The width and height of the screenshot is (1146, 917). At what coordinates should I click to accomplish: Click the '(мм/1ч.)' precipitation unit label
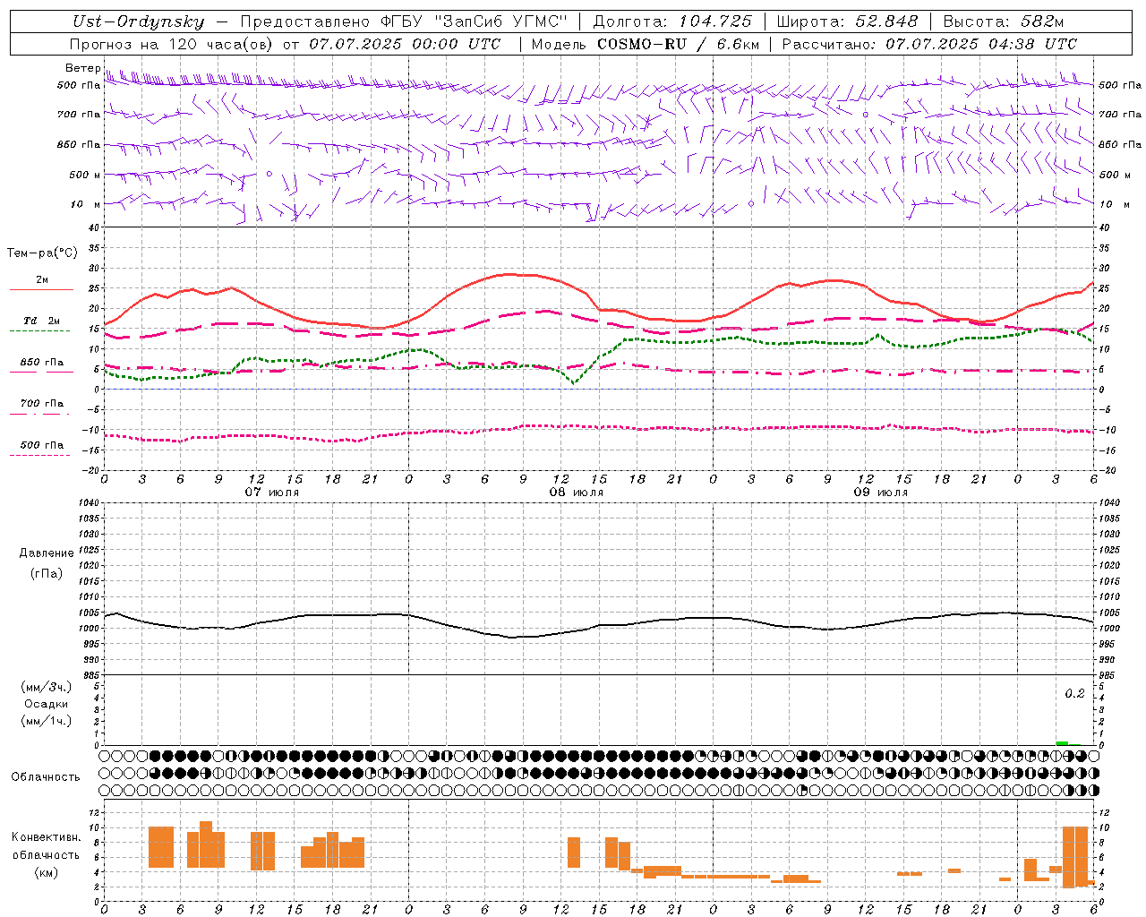tap(47, 721)
